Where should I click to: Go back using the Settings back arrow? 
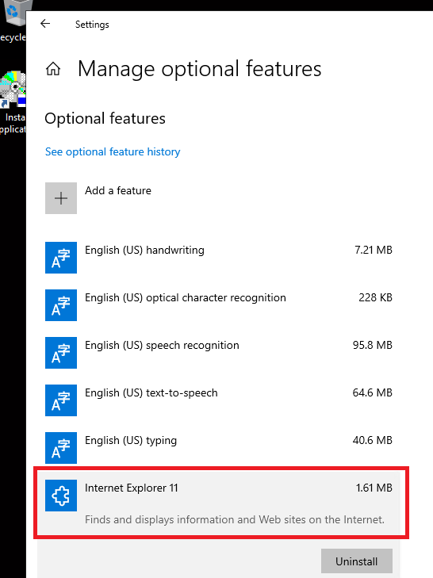45,24
